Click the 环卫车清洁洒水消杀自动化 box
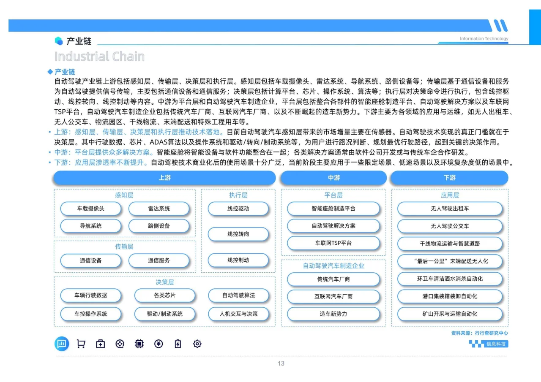The width and height of the screenshot is (541, 382). pos(450,279)
